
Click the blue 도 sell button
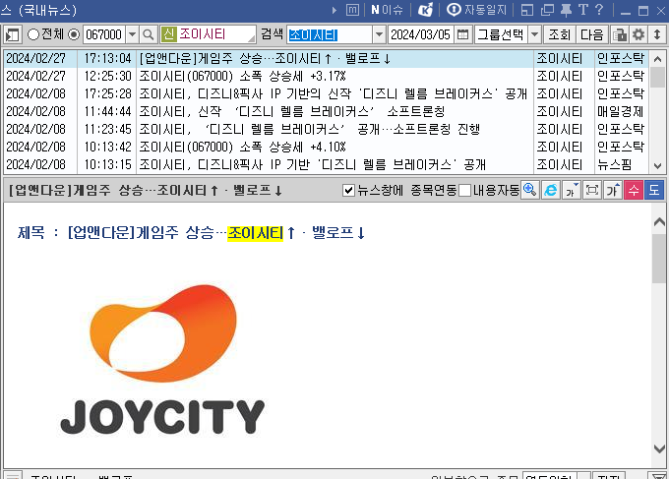point(653,190)
